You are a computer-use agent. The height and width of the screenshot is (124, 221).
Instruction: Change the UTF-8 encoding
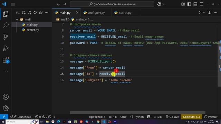(113, 117)
